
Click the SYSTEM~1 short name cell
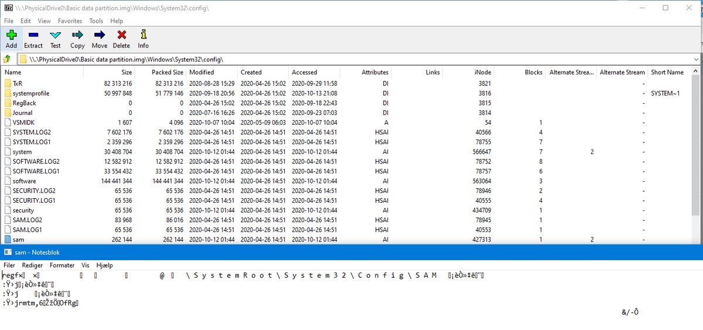pos(666,93)
